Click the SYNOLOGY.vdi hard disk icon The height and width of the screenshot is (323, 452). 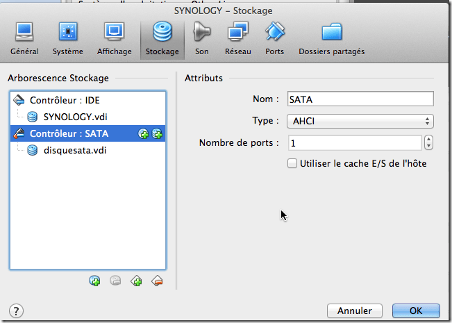pyautogui.click(x=32, y=117)
